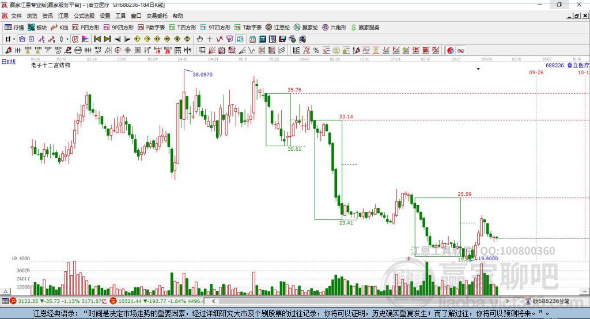Open the 板块 sectors view
The width and height of the screenshot is (590, 319).
click(37, 28)
